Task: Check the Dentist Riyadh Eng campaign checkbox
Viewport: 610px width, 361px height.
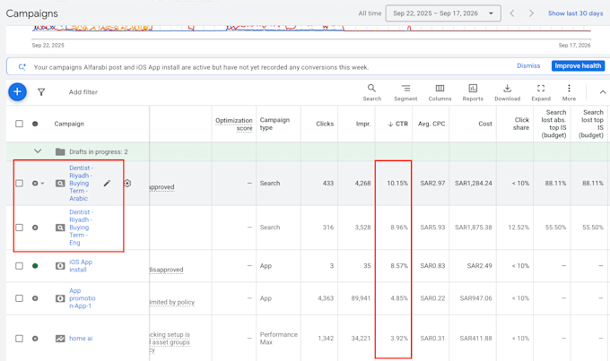Action: coord(19,228)
